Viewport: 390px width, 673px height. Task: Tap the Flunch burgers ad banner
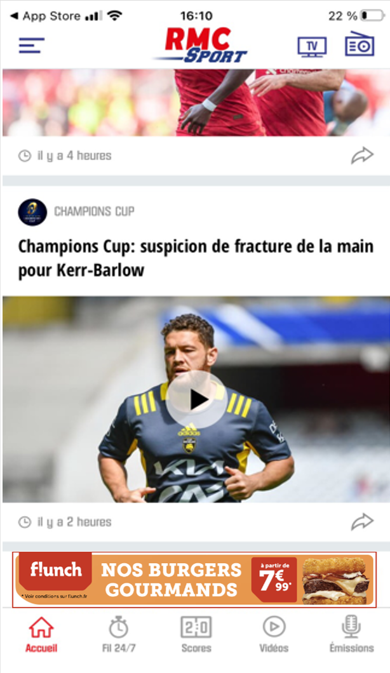[194, 580]
